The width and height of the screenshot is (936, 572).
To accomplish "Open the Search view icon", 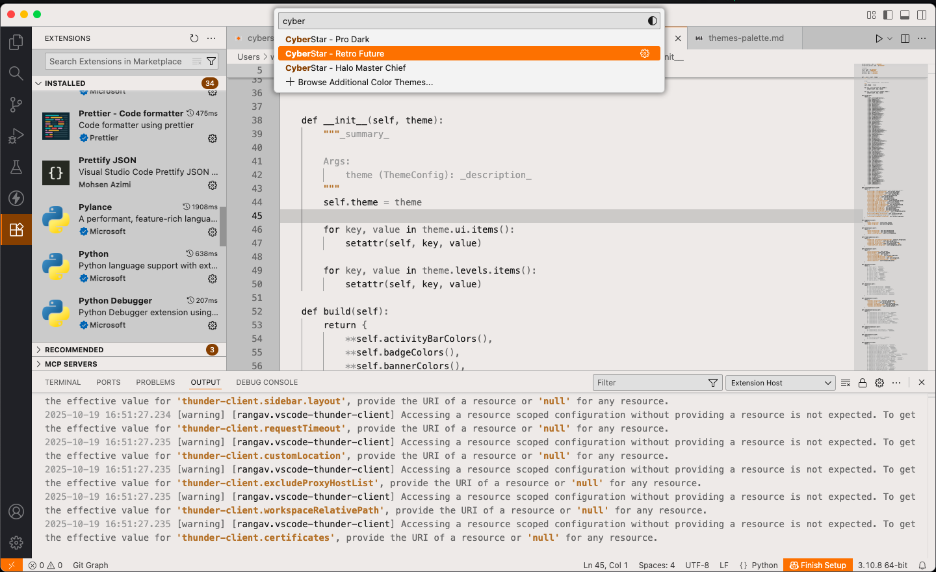I will (16, 73).
